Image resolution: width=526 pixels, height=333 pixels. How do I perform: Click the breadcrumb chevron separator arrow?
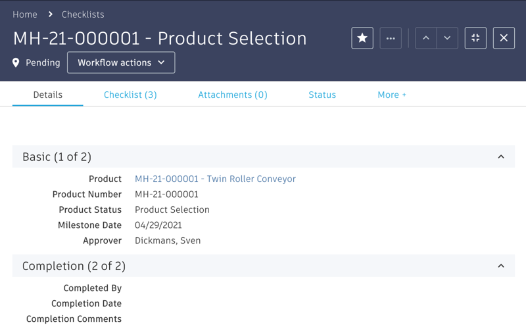point(50,14)
